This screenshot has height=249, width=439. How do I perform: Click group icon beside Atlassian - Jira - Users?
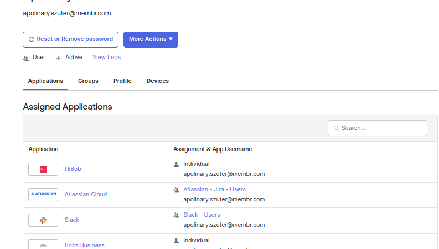(x=176, y=190)
